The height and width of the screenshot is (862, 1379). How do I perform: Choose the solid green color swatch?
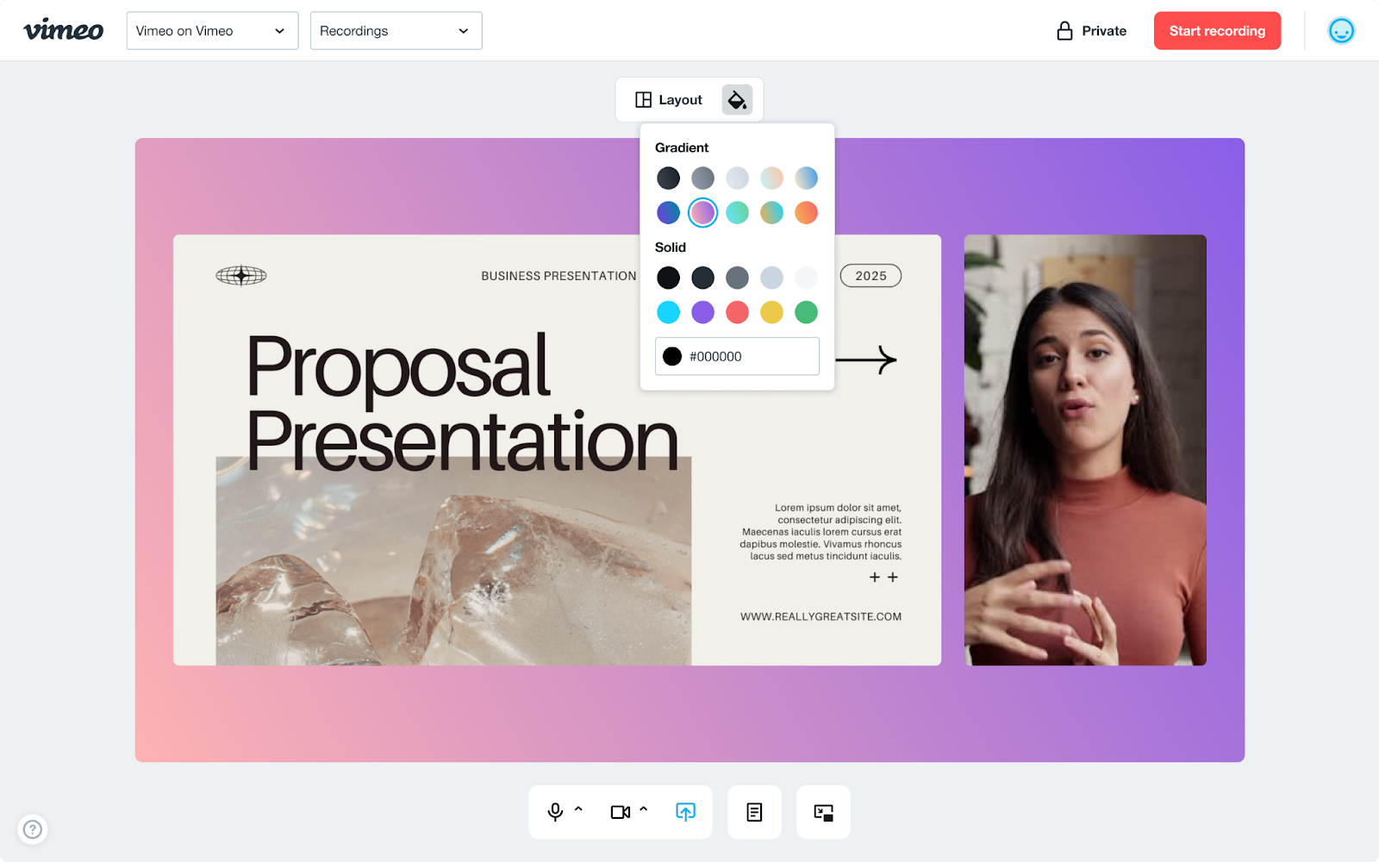[x=806, y=312]
